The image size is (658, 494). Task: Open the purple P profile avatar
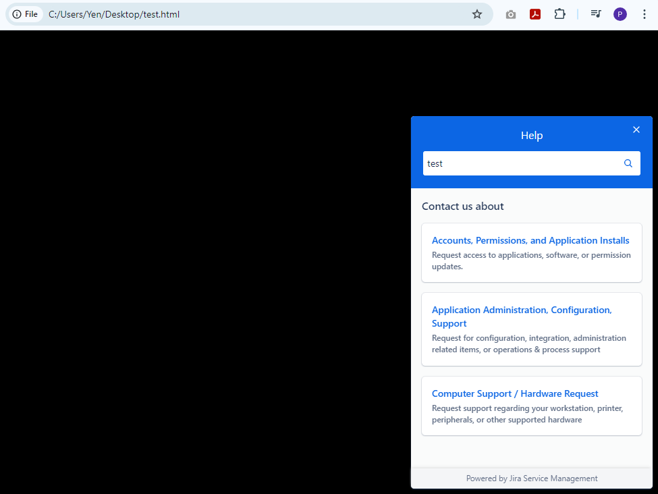click(x=620, y=14)
